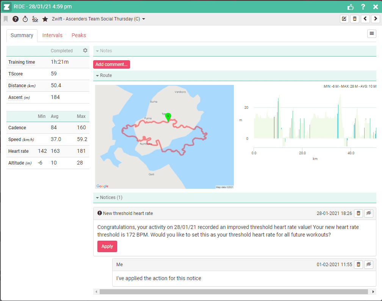Go to the next activity arrow

(x=375, y=19)
